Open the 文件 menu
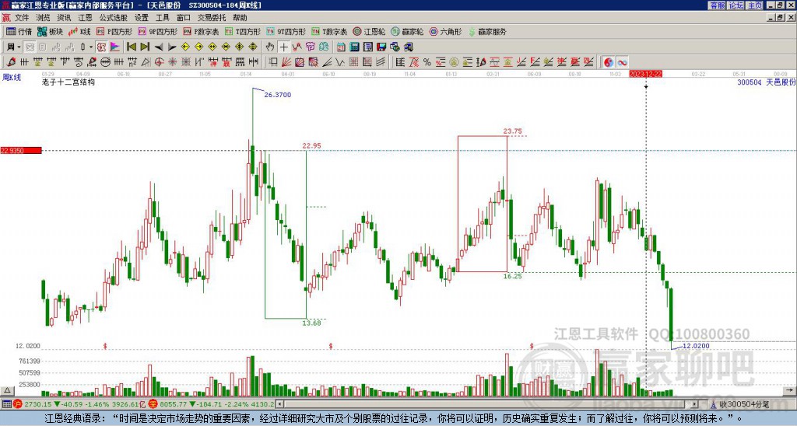The height and width of the screenshot is (426, 797). coord(22,18)
